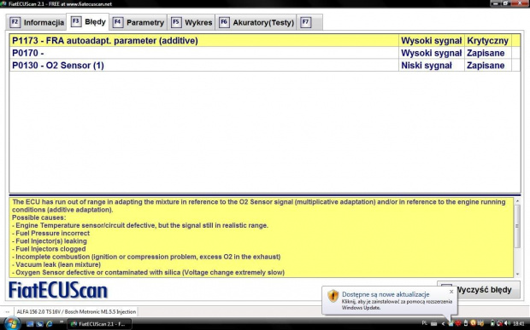Click the Show Desktop quick launch icon

coord(30,324)
